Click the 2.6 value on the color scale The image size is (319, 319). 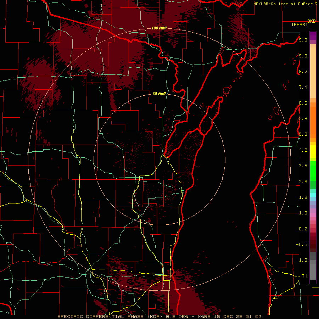pos(303,182)
